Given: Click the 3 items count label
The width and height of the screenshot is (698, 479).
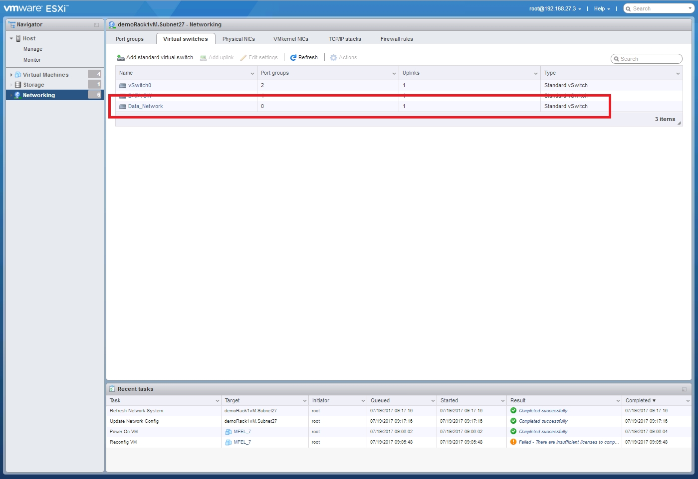Looking at the screenshot, I should (x=665, y=120).
